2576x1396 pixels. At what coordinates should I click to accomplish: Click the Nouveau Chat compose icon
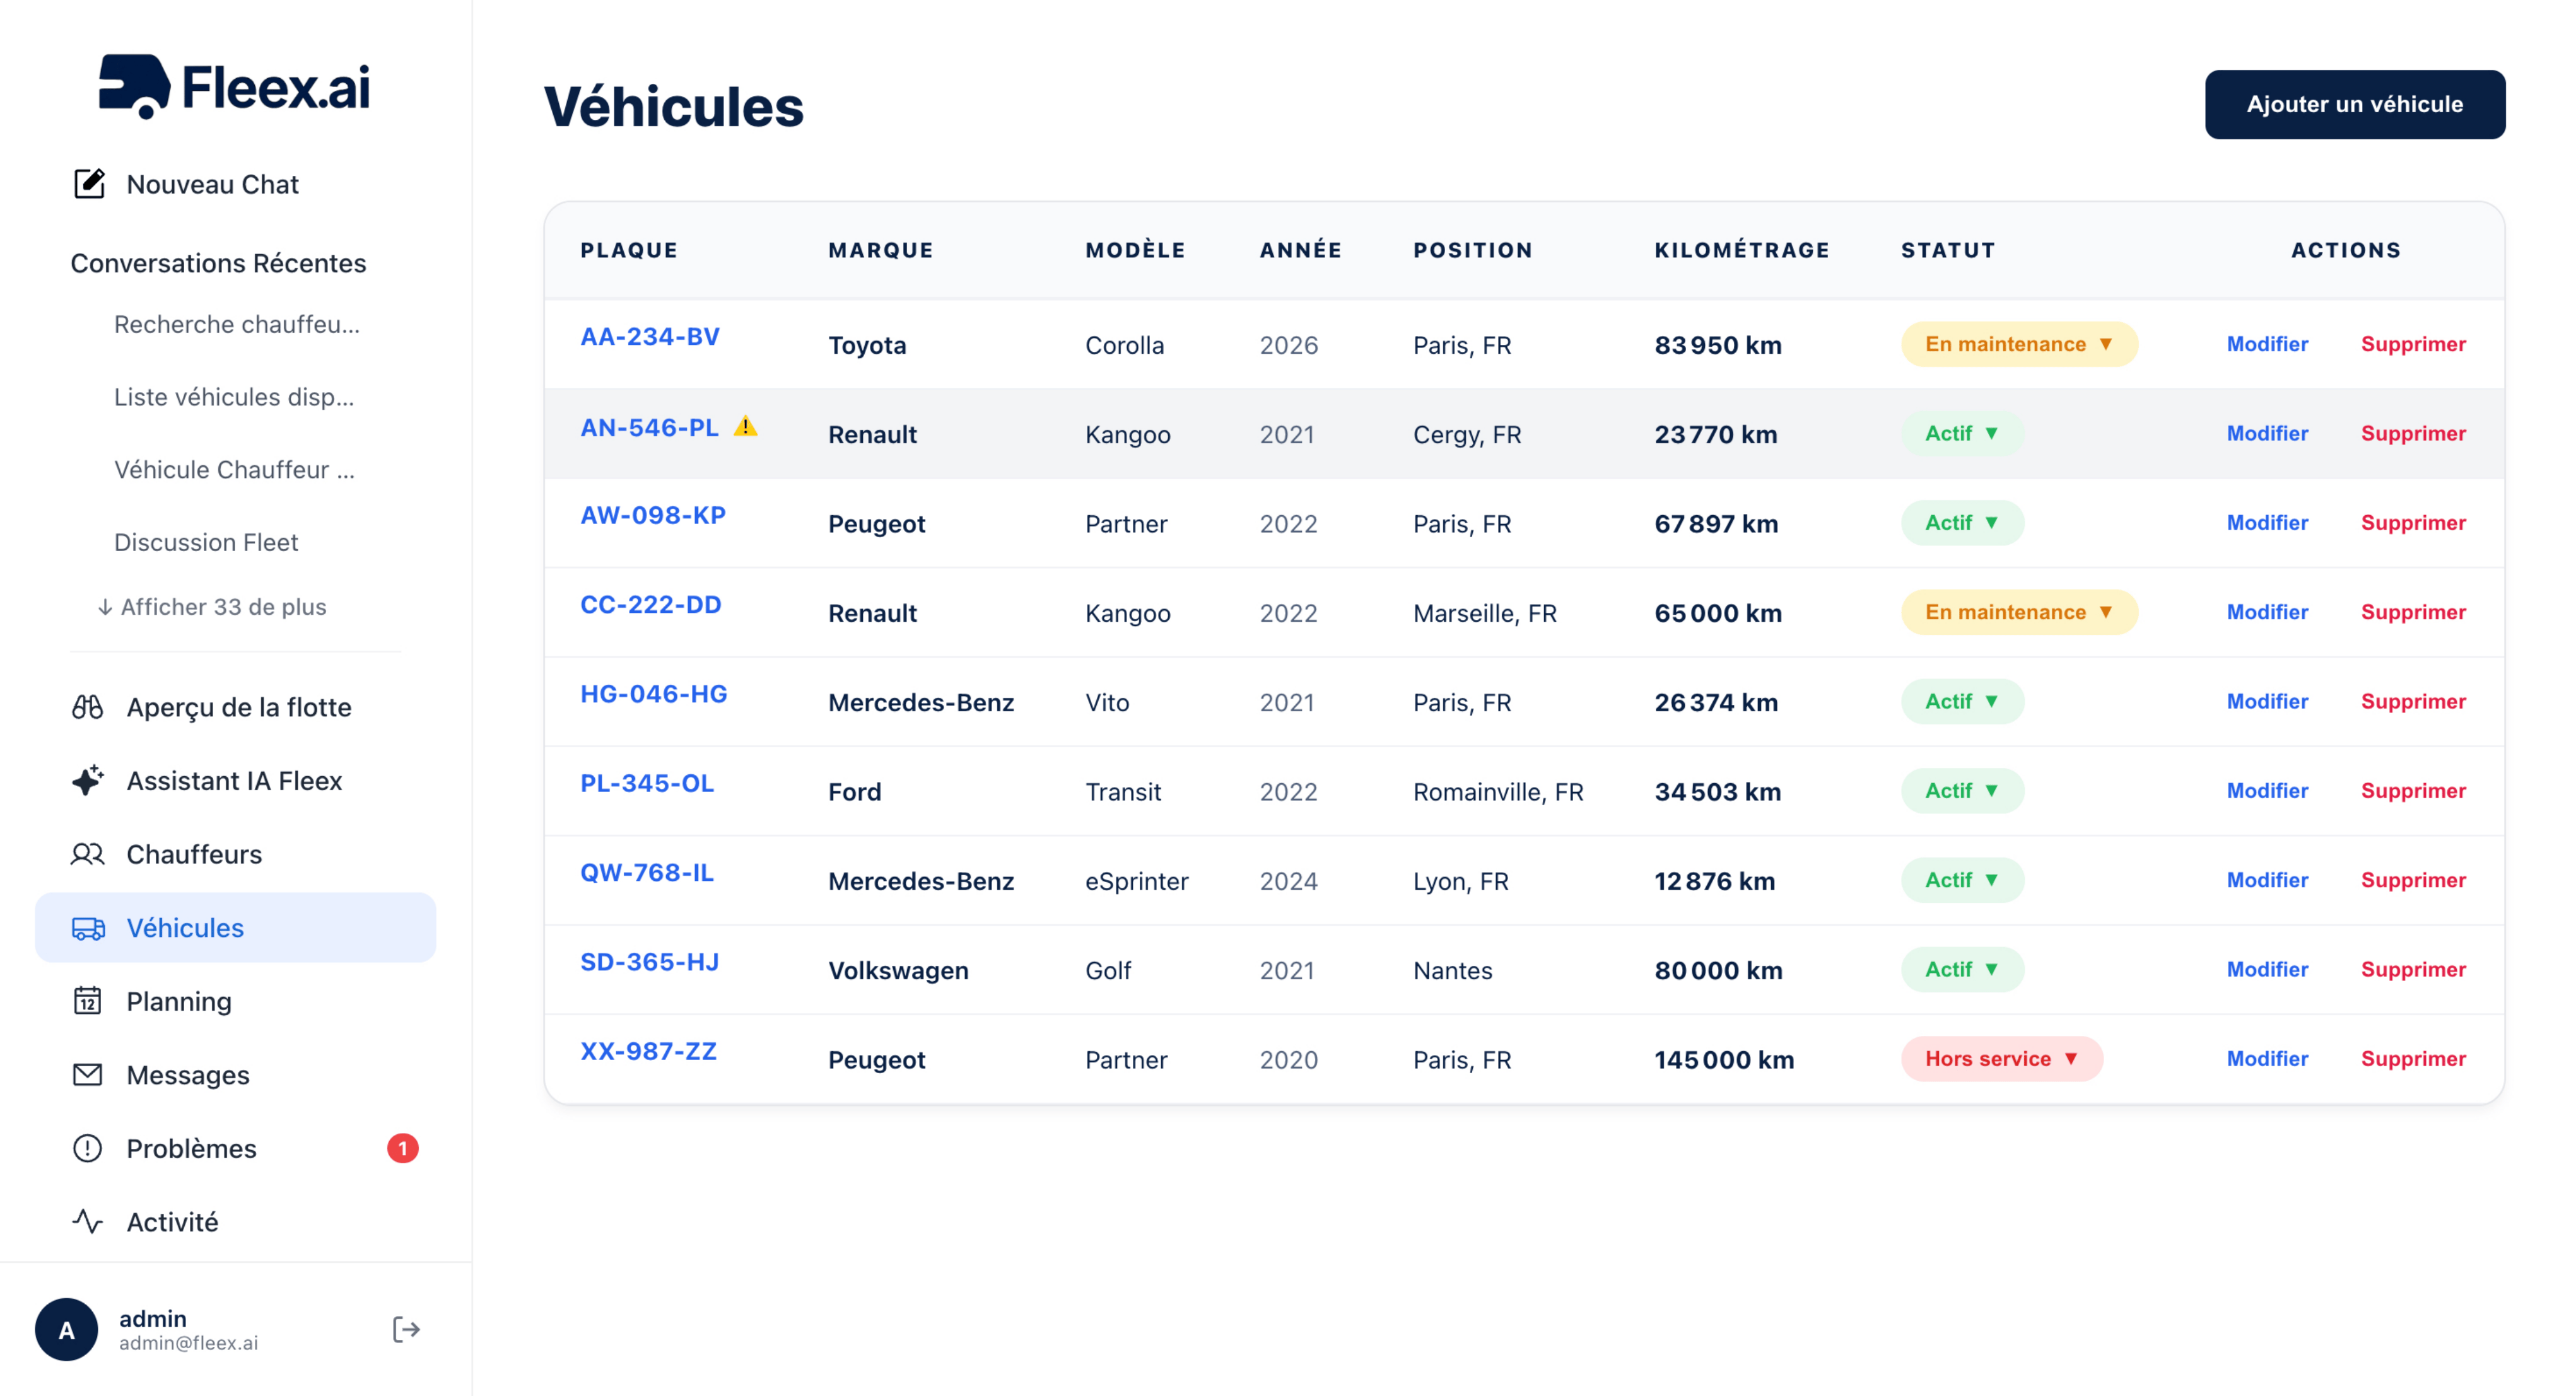[89, 184]
